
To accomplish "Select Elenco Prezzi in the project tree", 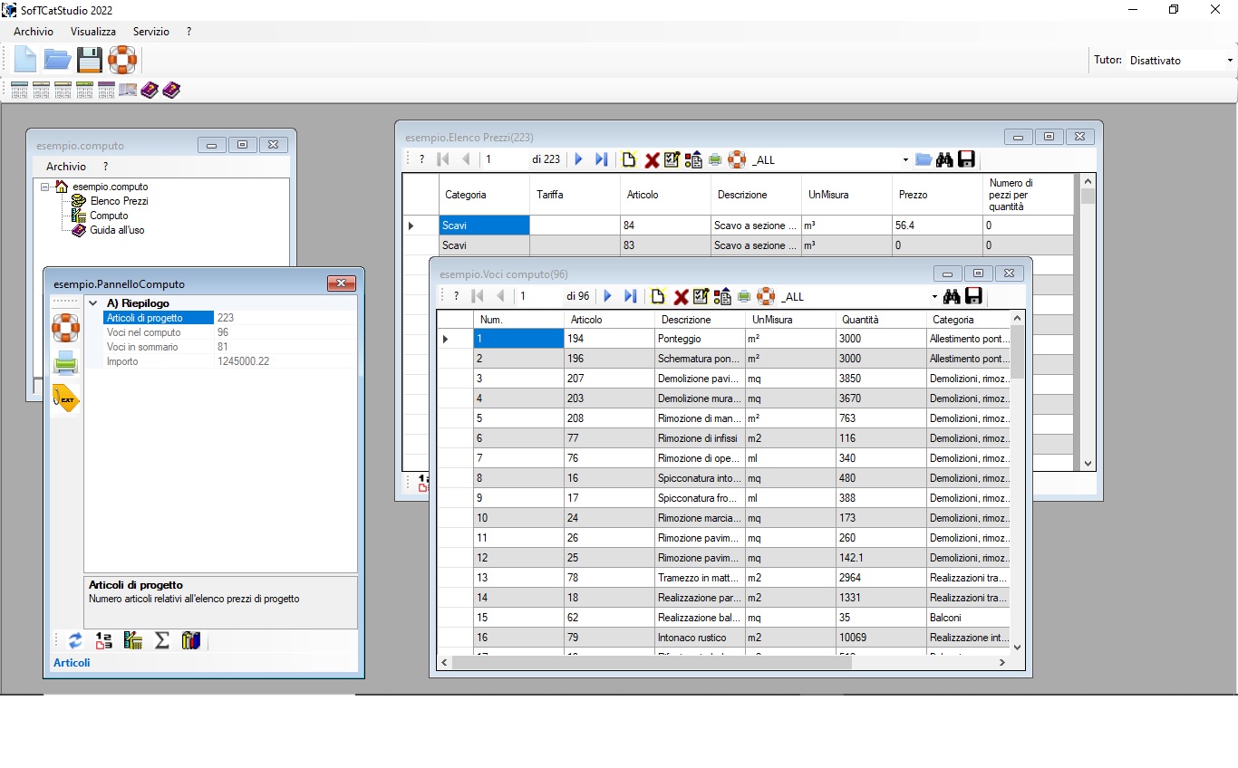I will 119,201.
